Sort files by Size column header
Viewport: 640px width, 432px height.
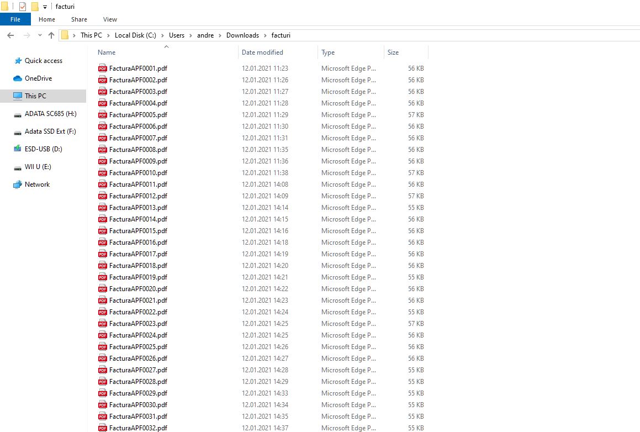(x=393, y=52)
